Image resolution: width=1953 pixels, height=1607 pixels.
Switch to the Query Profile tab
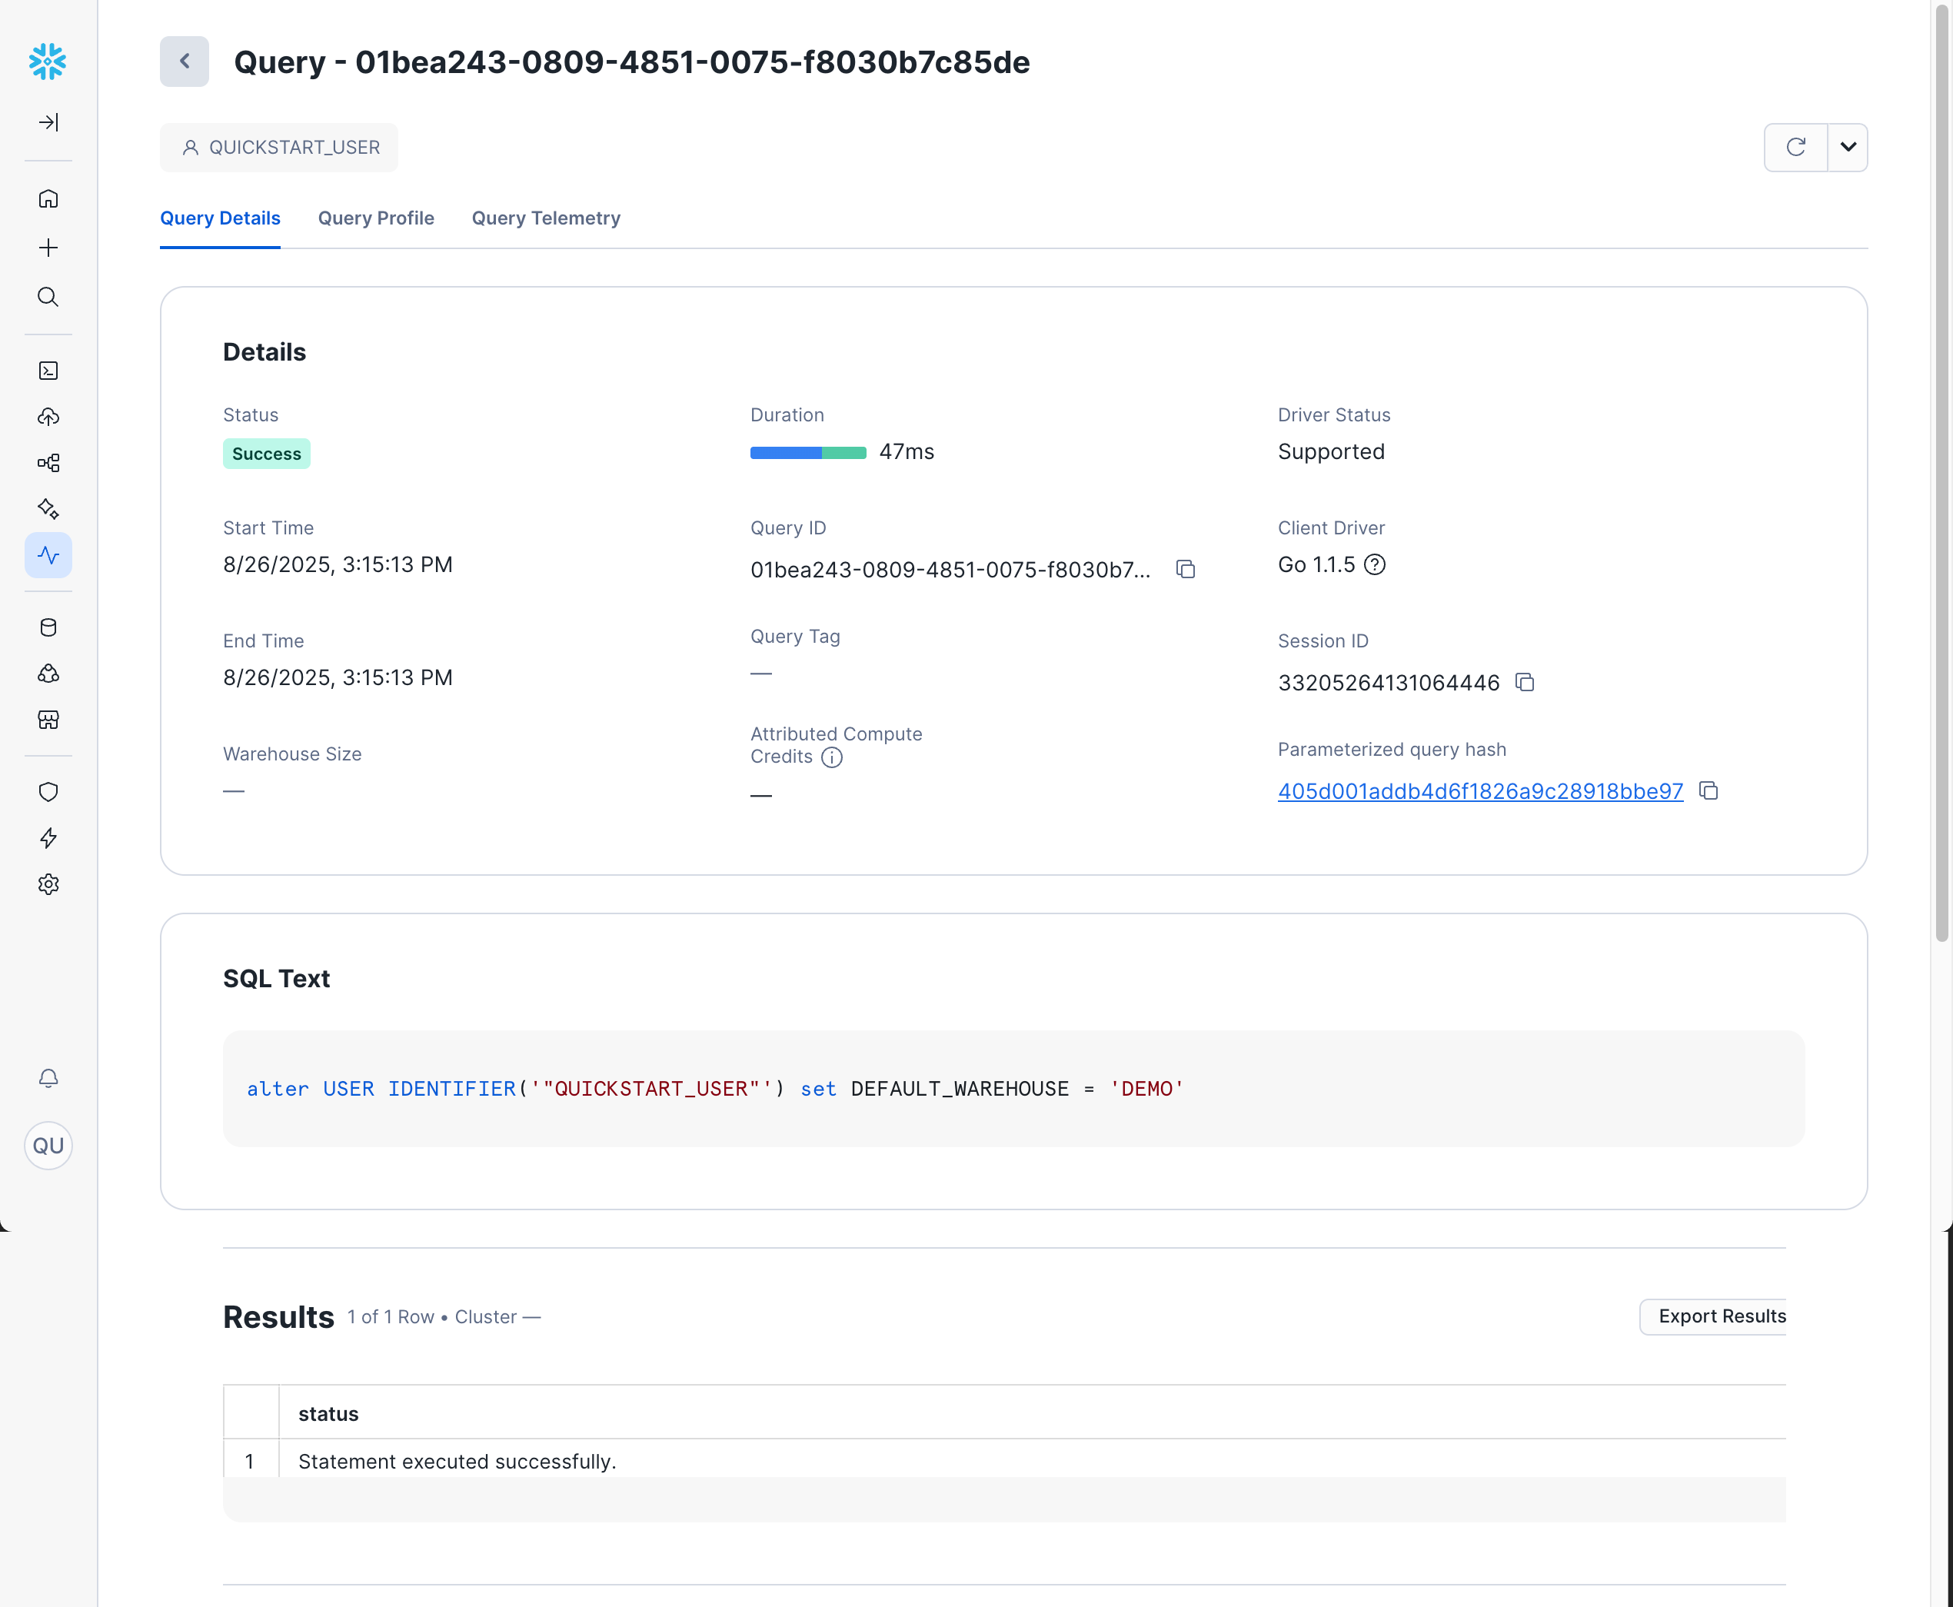pyautogui.click(x=376, y=218)
